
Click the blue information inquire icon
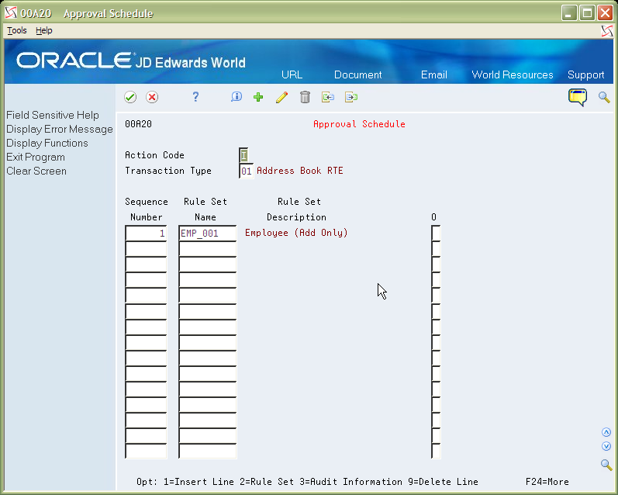tap(236, 97)
